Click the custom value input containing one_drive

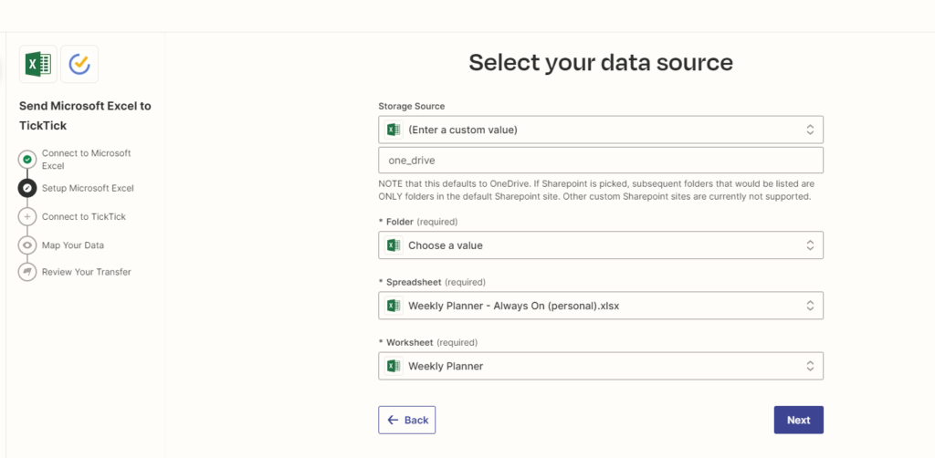601,161
